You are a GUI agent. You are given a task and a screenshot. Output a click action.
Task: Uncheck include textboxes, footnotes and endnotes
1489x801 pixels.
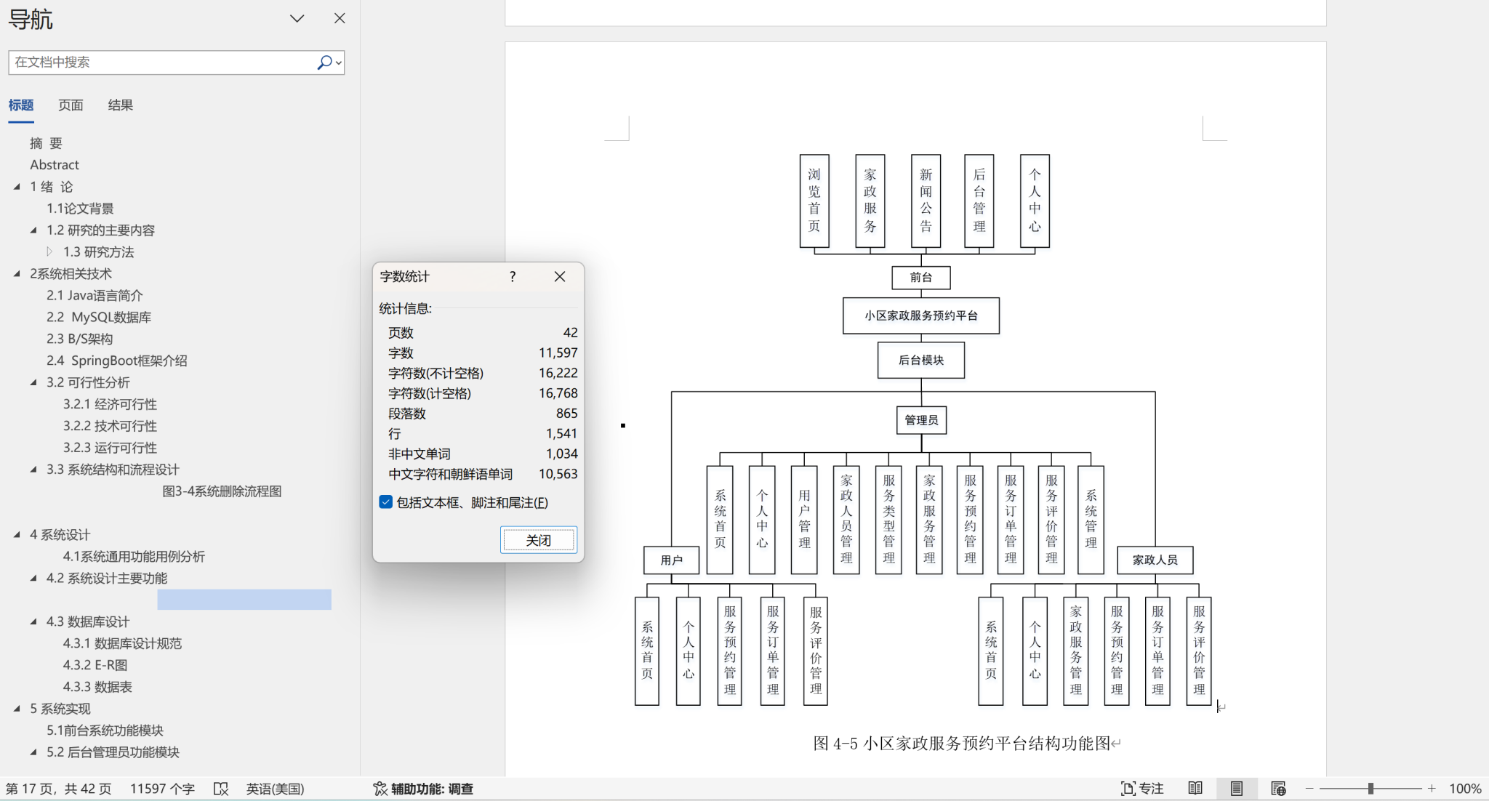(386, 502)
